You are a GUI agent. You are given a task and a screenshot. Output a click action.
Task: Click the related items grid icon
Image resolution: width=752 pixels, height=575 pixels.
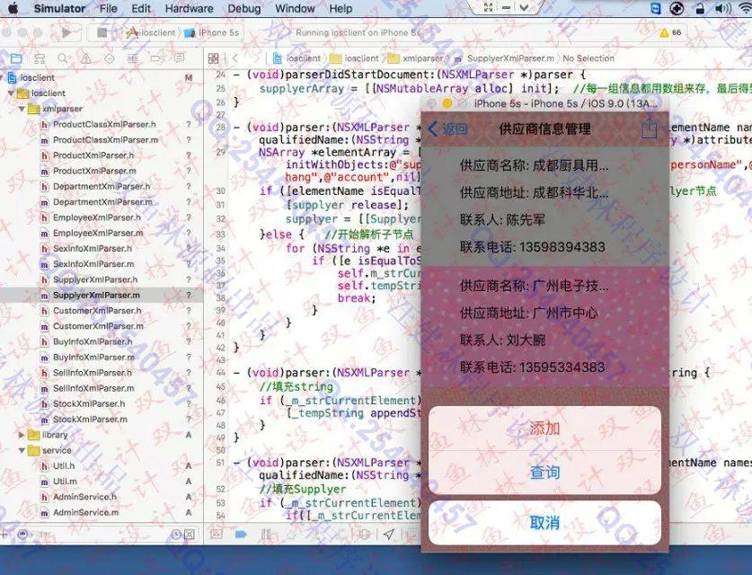214,58
